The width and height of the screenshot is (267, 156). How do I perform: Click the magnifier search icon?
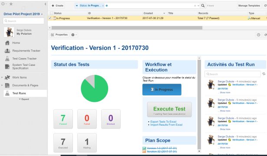click(203, 6)
